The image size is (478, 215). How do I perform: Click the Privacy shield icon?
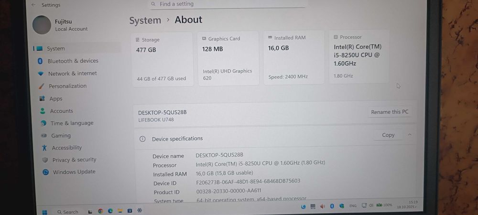[45, 160]
